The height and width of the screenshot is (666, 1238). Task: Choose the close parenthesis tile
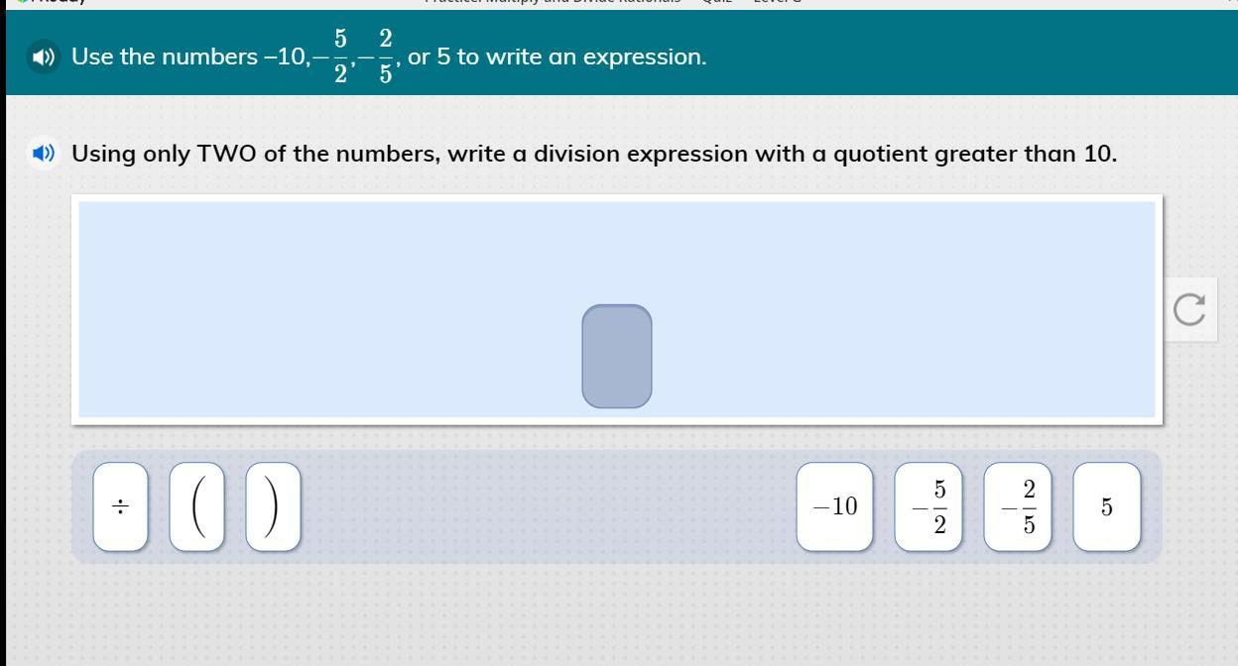273,506
